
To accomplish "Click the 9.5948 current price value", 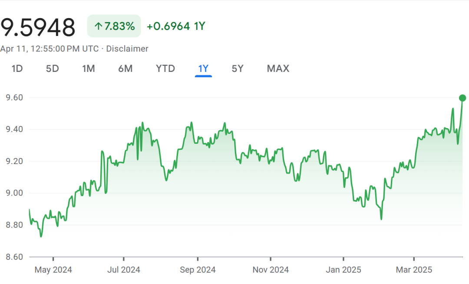I will tap(38, 27).
